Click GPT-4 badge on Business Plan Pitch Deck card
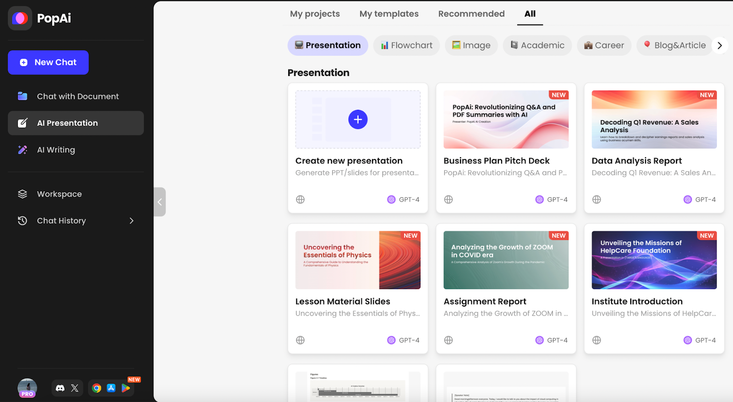The width and height of the screenshot is (733, 402). (552, 199)
